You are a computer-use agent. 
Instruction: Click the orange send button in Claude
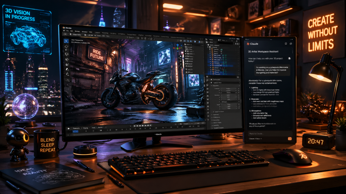[x=290, y=138]
